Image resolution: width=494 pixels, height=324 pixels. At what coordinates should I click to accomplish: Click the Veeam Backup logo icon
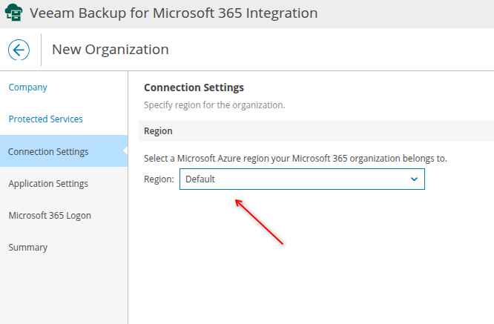pos(13,13)
